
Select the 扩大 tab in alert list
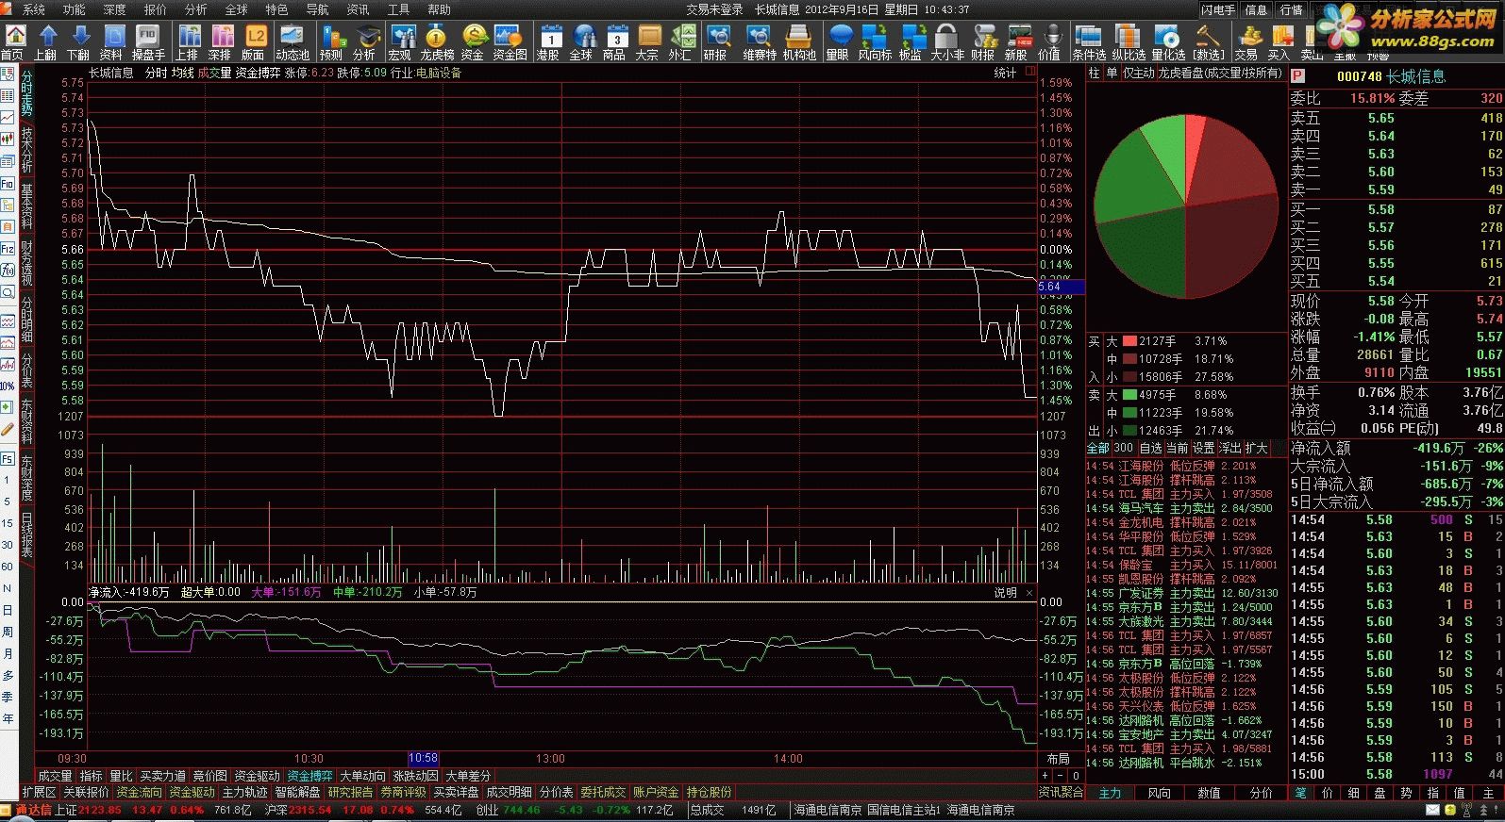pos(1257,449)
